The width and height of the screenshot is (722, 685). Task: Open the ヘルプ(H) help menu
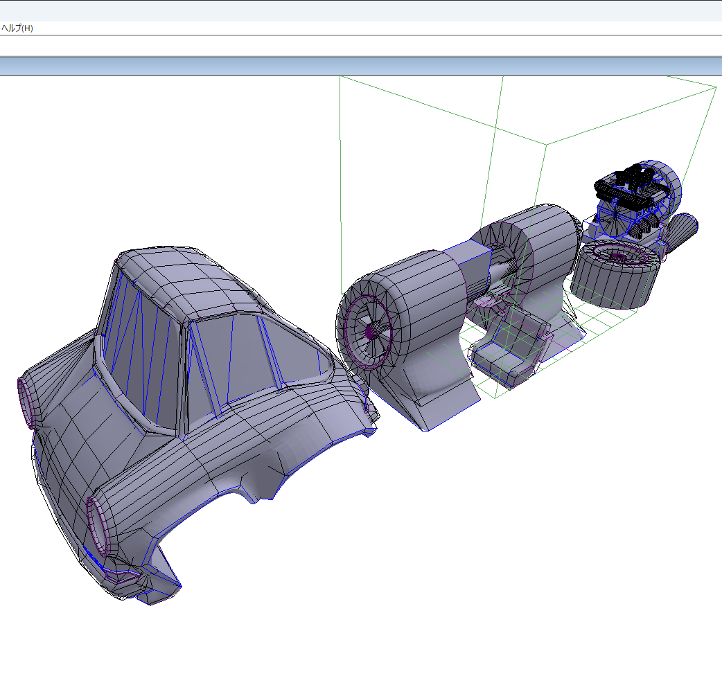(x=17, y=28)
